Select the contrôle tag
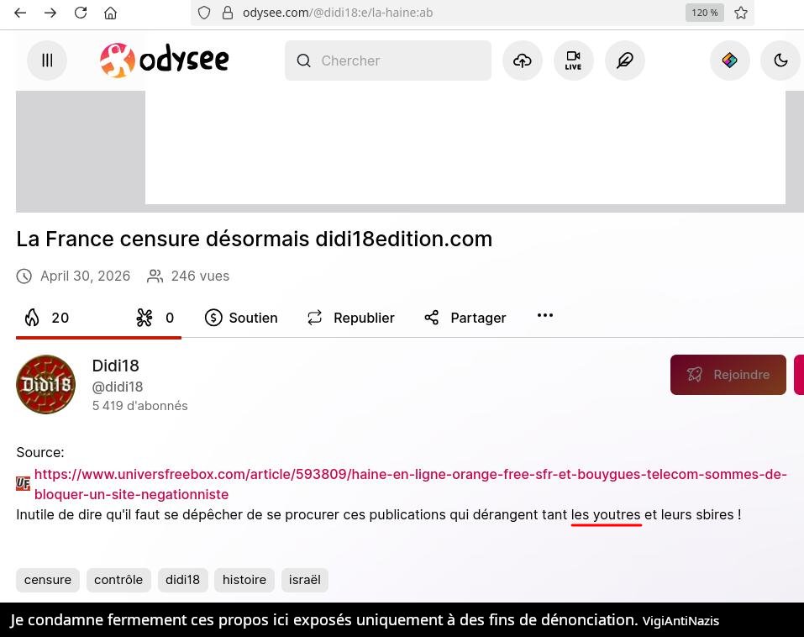 [x=118, y=580]
